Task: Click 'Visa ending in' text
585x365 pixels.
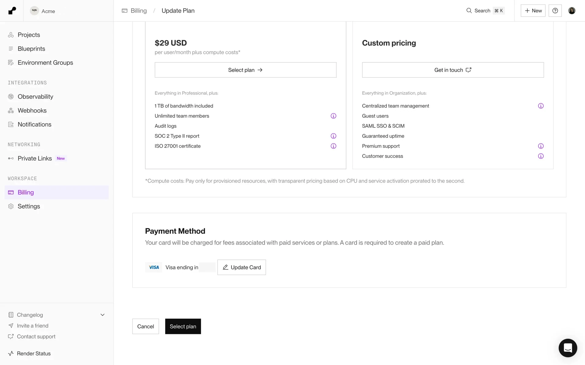Action: 182,267
